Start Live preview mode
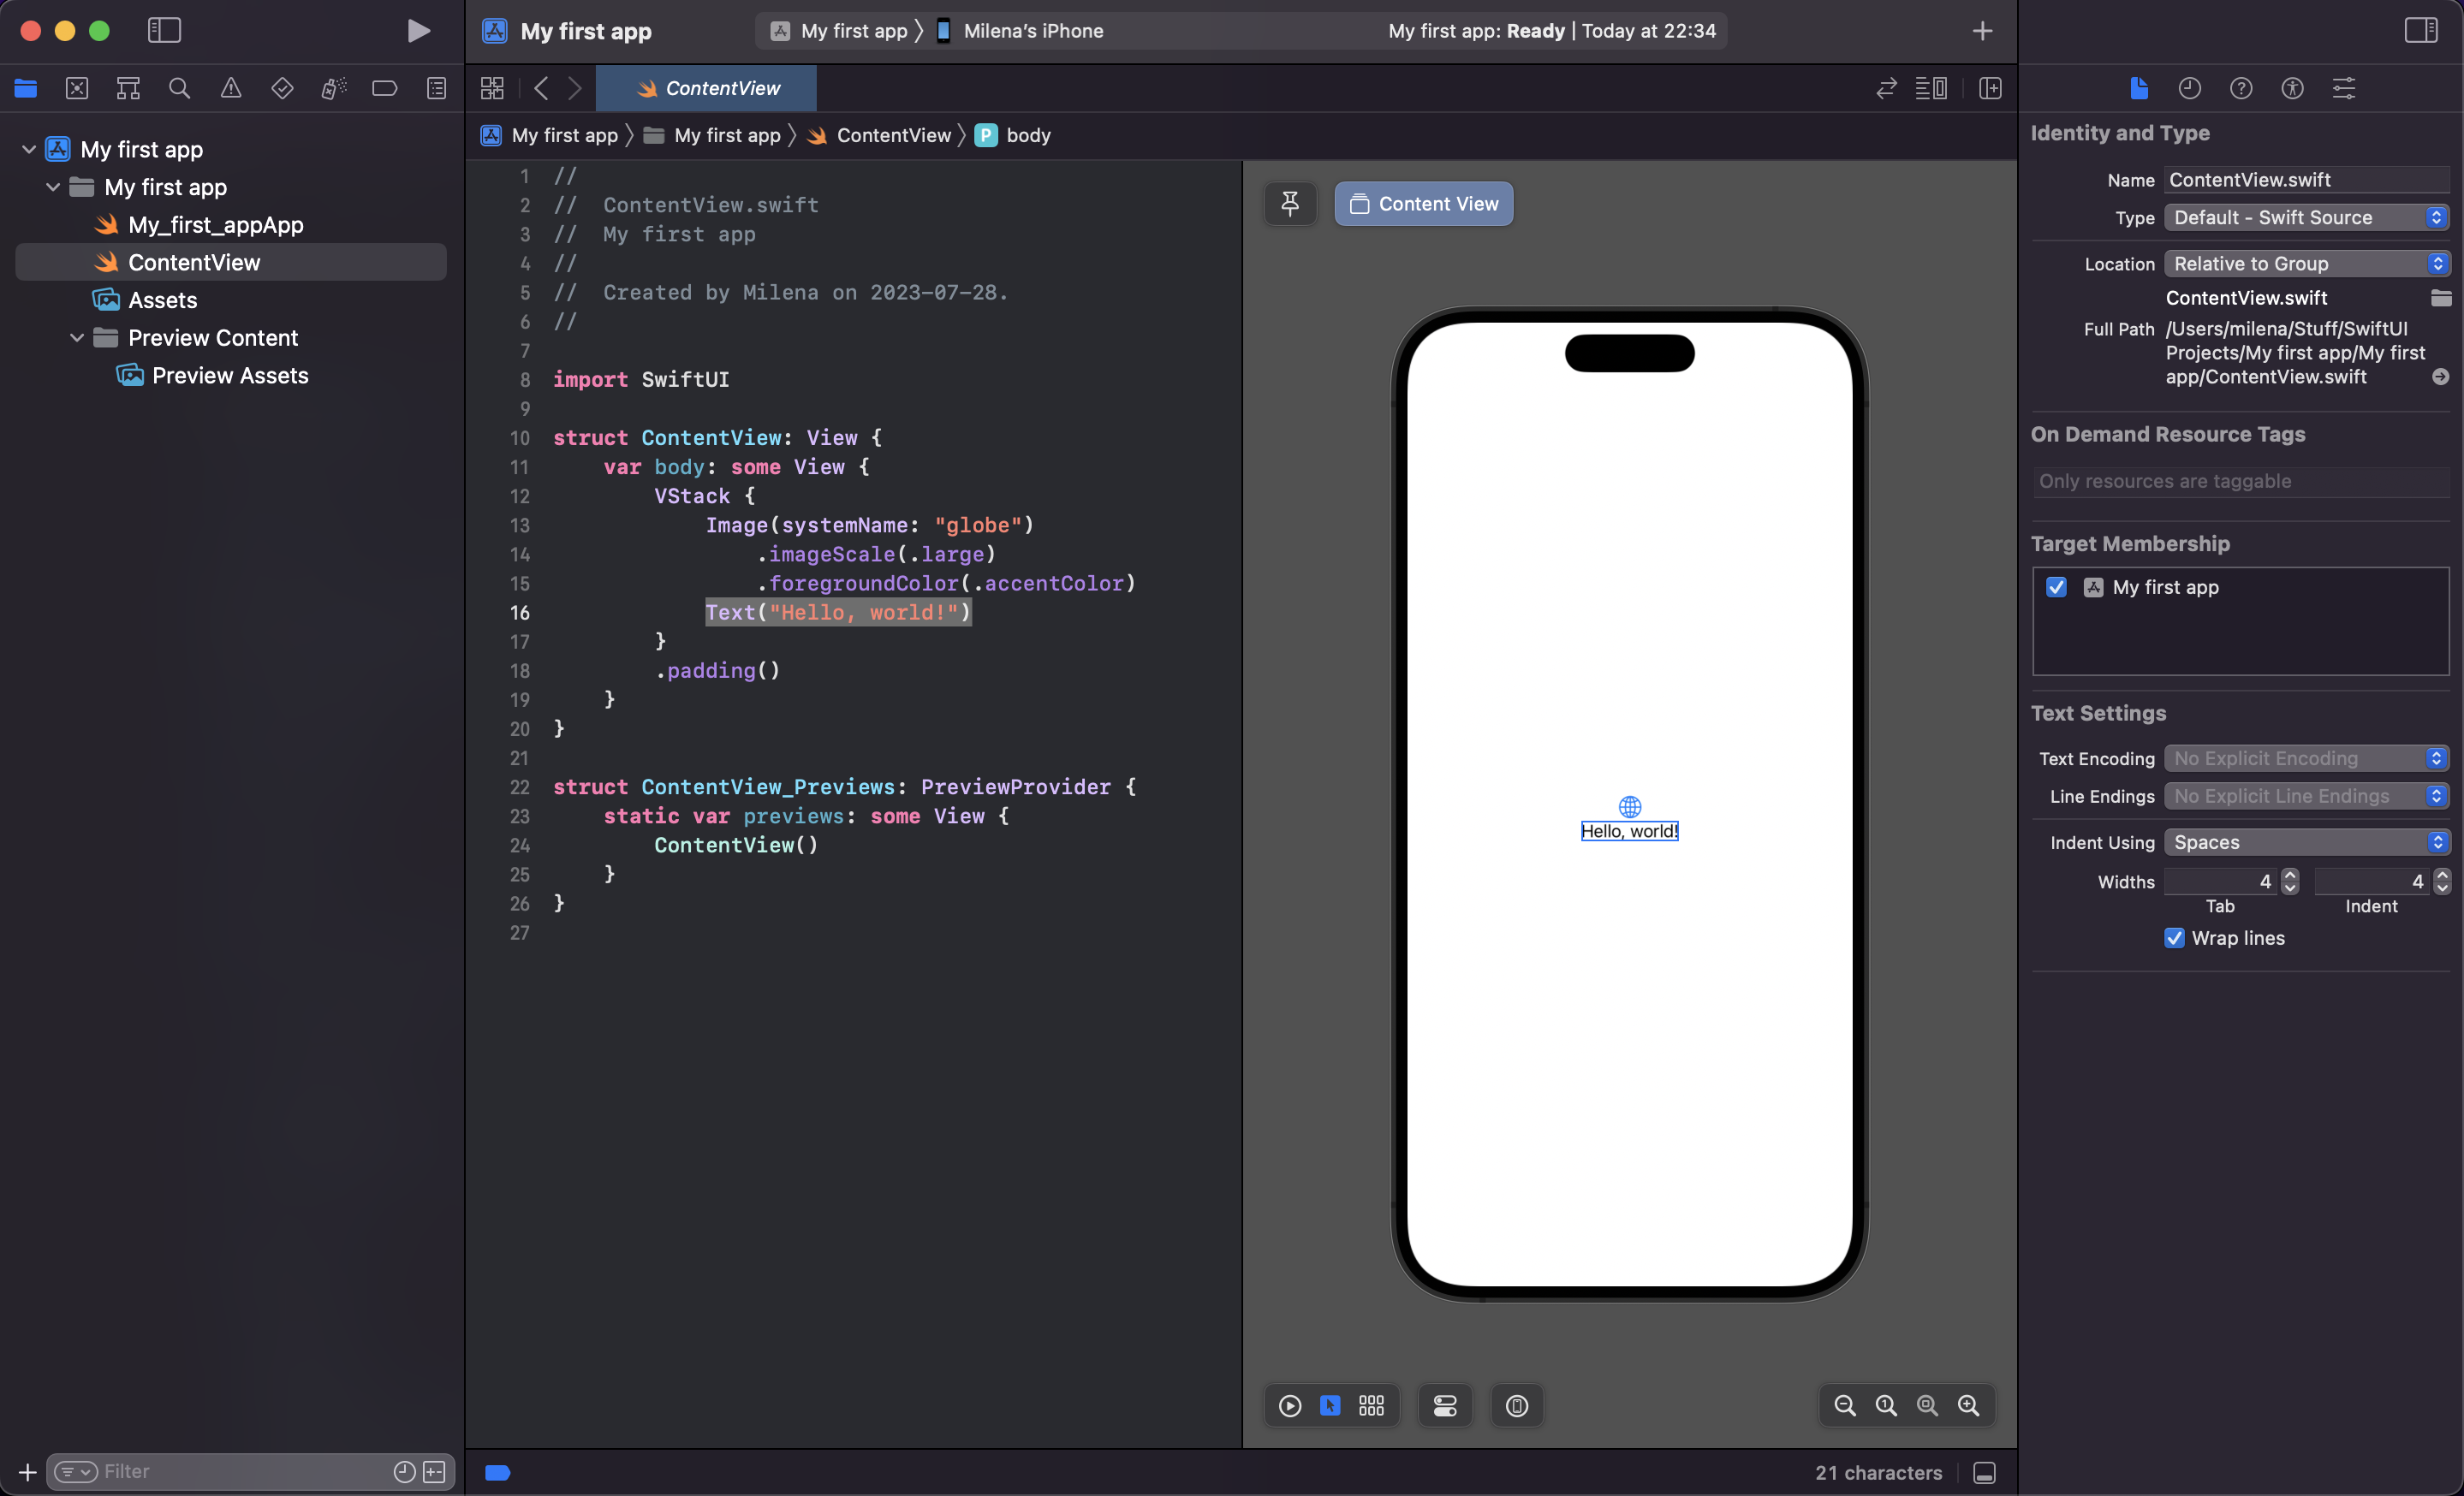The image size is (2464, 1496). (x=1290, y=1406)
